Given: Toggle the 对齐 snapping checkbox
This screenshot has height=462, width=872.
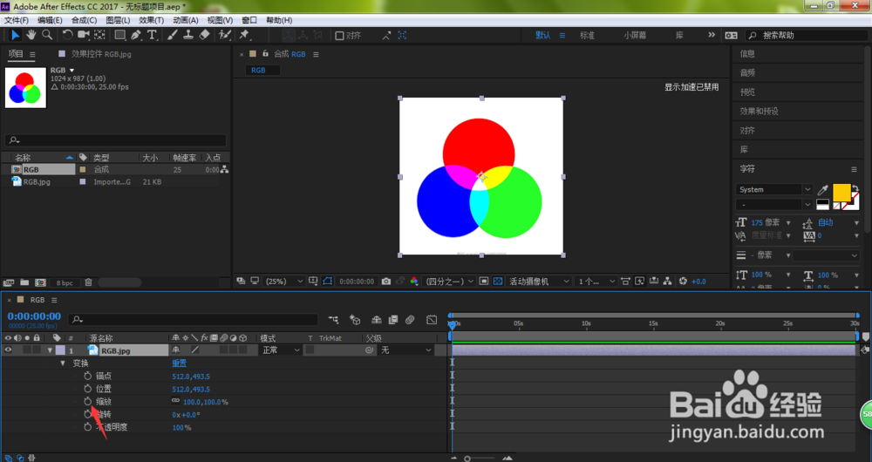Looking at the screenshot, I should point(339,36).
